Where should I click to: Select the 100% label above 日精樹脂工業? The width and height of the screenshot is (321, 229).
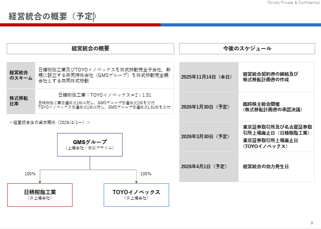tap(30, 174)
